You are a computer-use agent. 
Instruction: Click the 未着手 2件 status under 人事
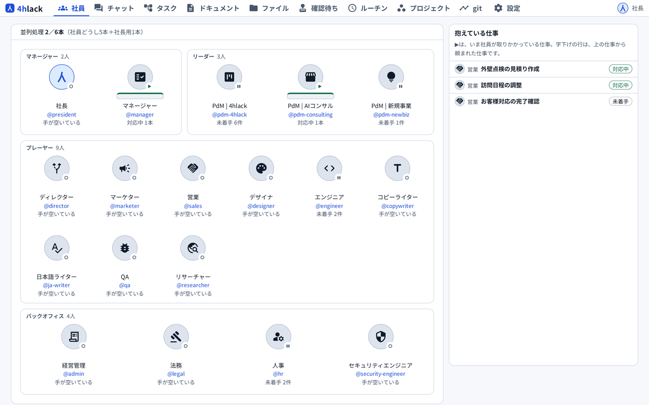[x=279, y=382]
